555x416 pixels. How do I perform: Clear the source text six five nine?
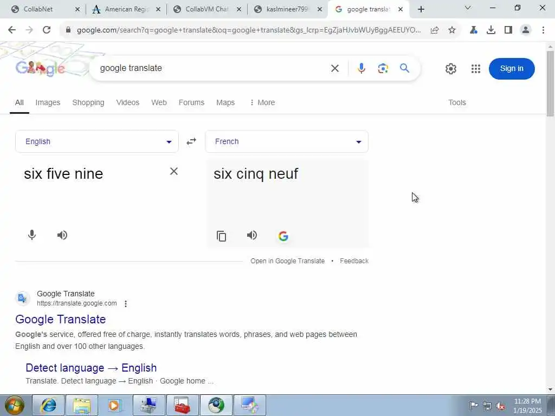tap(174, 171)
